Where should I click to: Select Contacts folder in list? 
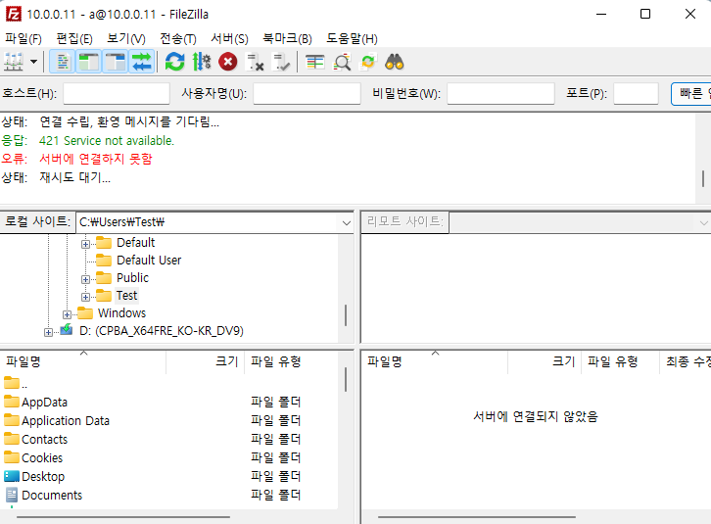(44, 440)
